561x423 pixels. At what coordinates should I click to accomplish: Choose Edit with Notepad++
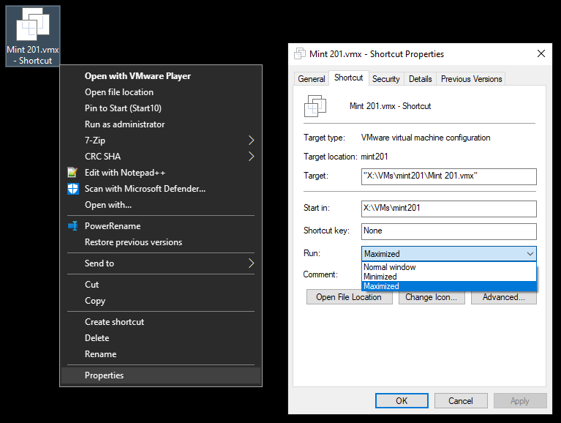click(x=161, y=173)
